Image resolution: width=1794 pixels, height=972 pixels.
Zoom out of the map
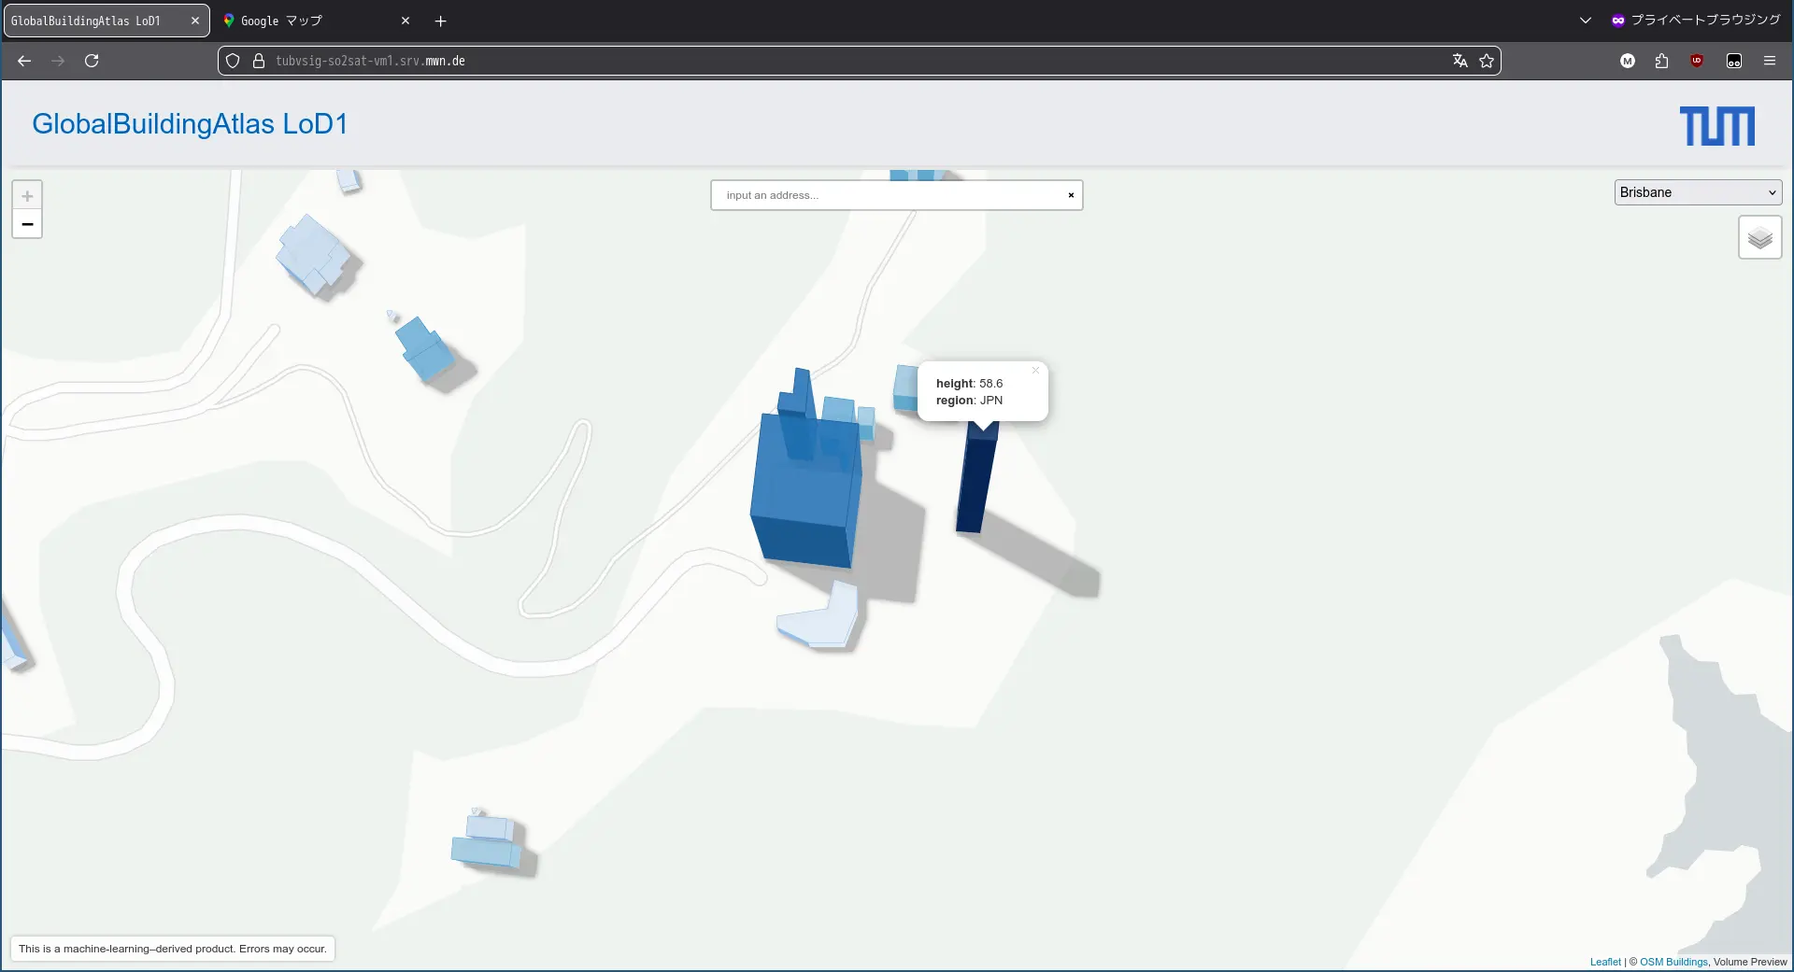(x=27, y=224)
